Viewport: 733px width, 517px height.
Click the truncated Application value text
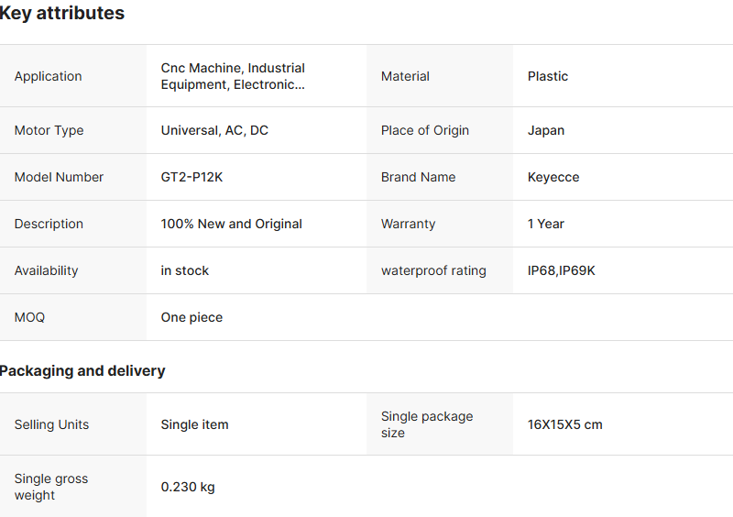pyautogui.click(x=233, y=76)
